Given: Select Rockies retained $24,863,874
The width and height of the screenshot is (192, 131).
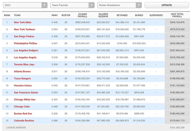Looking at the screenshot, I should (122, 121).
